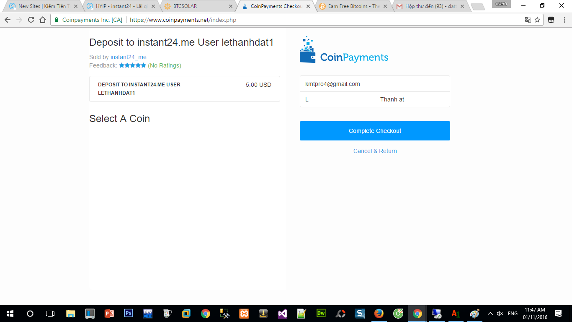Open XAMPP from the taskbar
The height and width of the screenshot is (322, 572).
pyautogui.click(x=244, y=314)
